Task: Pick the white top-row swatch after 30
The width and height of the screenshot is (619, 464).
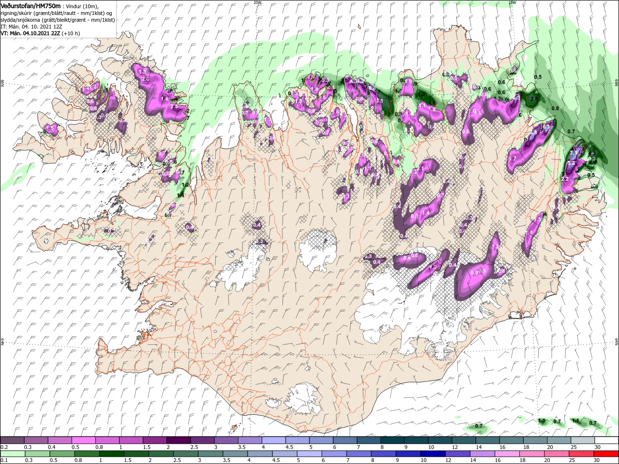Action: pos(607,440)
